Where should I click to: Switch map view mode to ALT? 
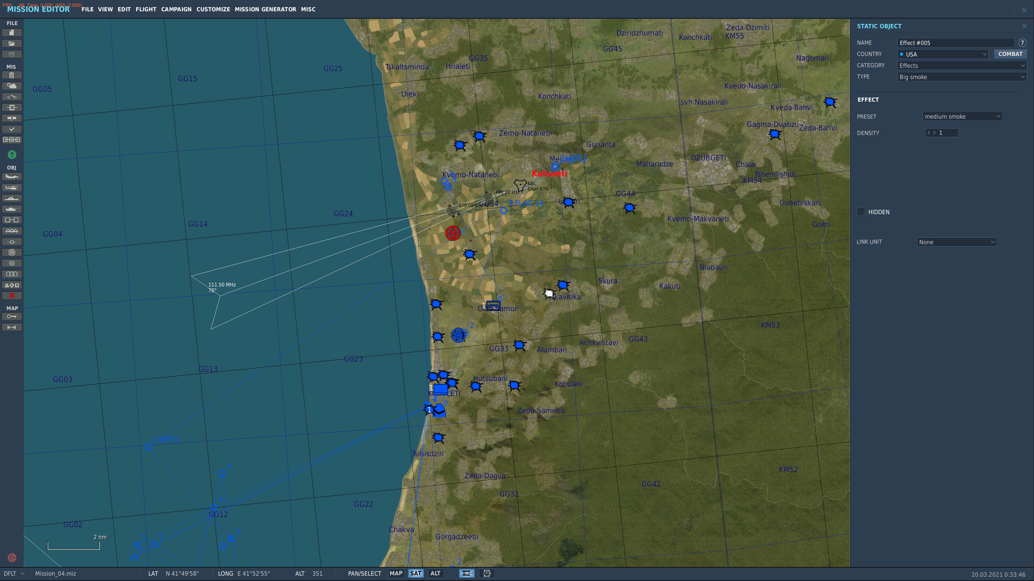click(x=435, y=573)
